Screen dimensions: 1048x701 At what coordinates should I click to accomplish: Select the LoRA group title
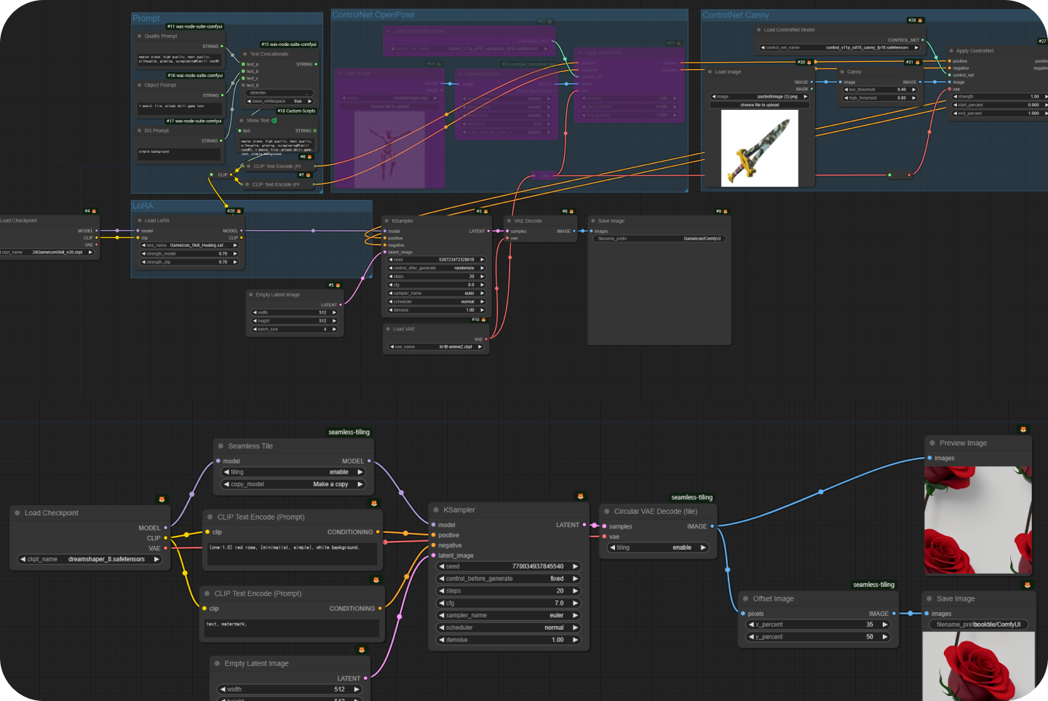143,206
